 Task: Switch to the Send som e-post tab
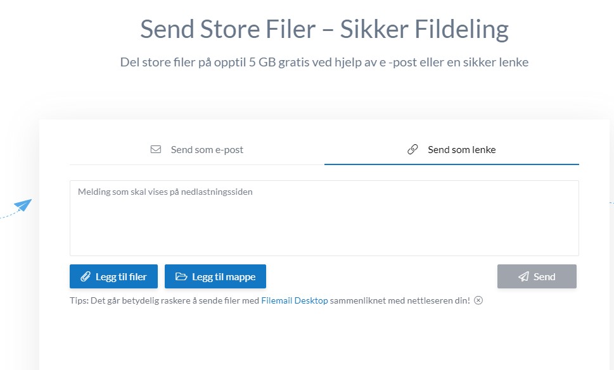[197, 150]
